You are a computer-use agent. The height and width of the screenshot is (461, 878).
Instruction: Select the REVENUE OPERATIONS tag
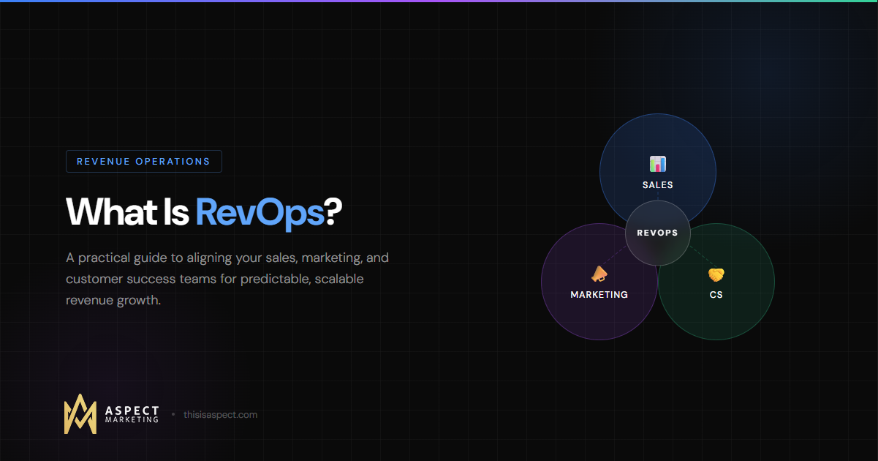click(x=143, y=161)
